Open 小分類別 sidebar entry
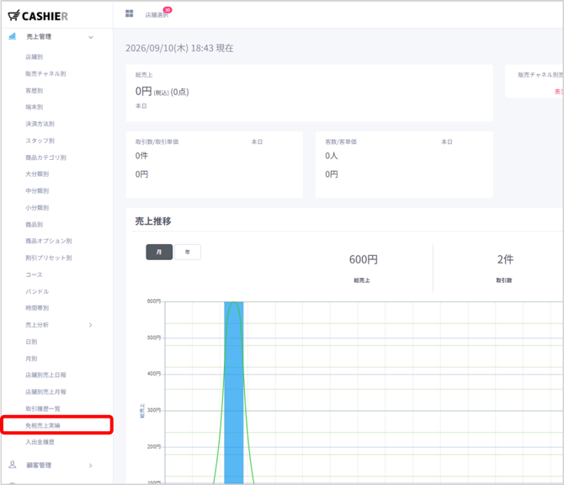The height and width of the screenshot is (485, 564). coord(37,208)
